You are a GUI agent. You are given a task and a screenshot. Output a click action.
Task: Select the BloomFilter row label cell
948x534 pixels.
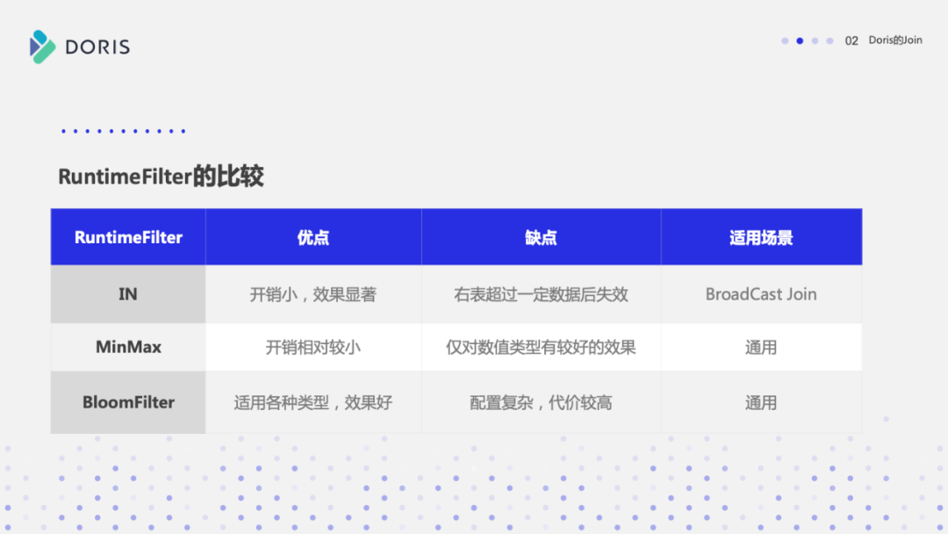click(x=128, y=402)
